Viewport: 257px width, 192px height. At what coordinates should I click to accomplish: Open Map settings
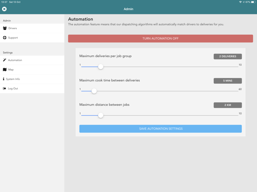click(x=32, y=70)
